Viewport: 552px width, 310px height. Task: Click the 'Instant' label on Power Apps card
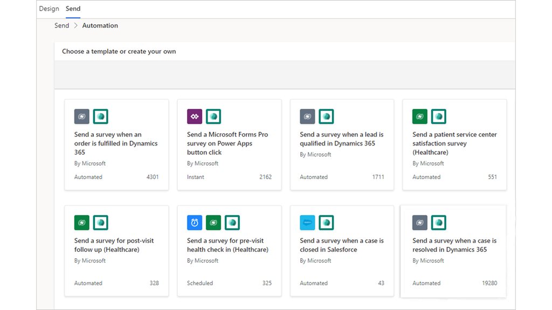[195, 177]
